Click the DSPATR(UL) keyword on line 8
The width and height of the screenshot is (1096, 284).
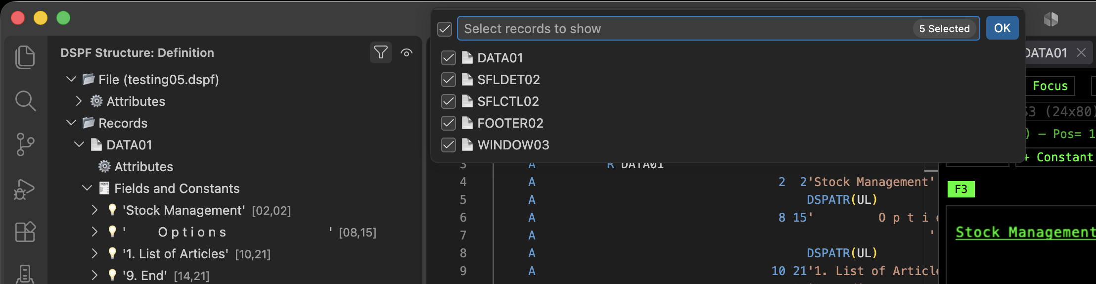[x=842, y=253]
